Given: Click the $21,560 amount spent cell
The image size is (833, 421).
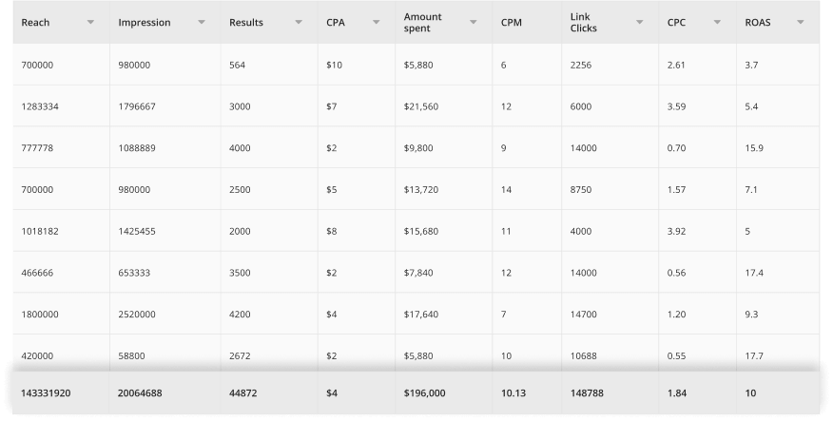Looking at the screenshot, I should 443,106.
